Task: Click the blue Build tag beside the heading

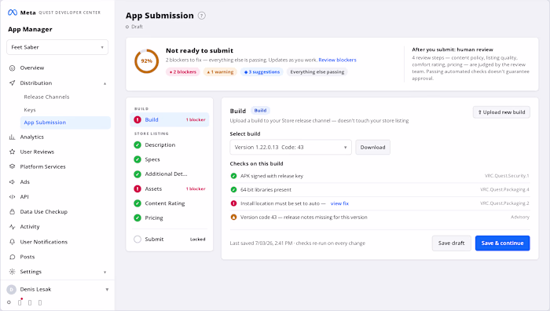Action: pyautogui.click(x=260, y=111)
